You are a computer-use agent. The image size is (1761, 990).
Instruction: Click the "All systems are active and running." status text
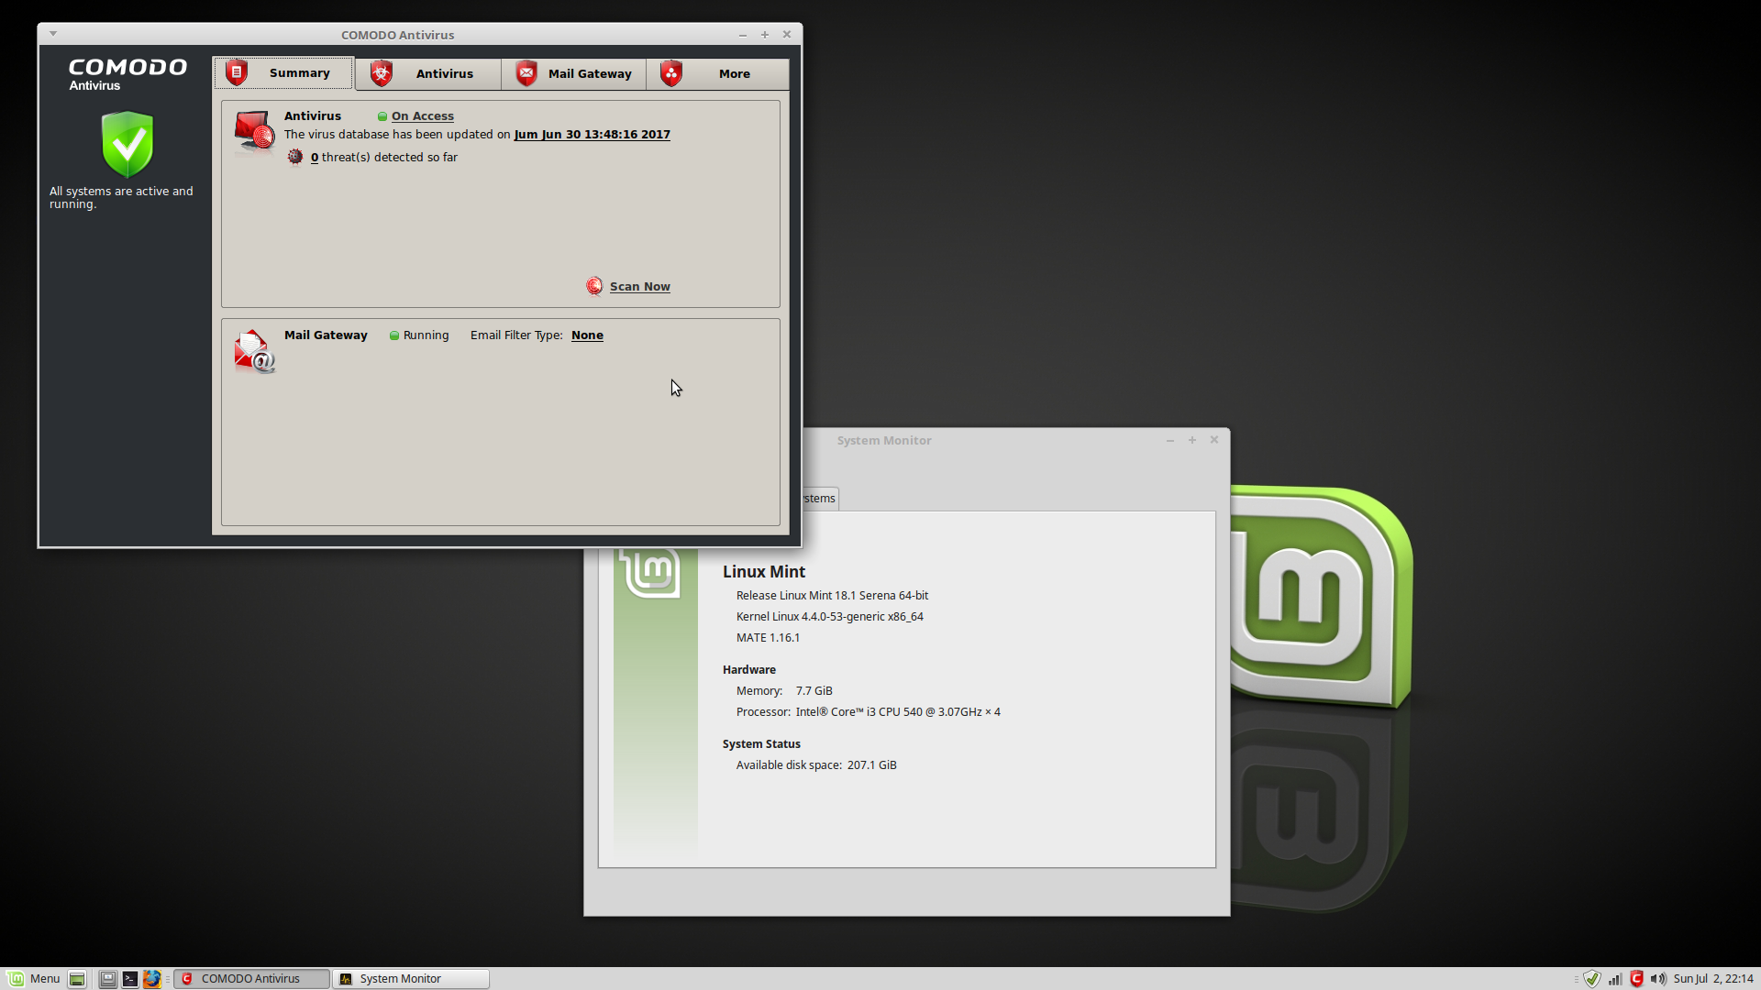(121, 198)
